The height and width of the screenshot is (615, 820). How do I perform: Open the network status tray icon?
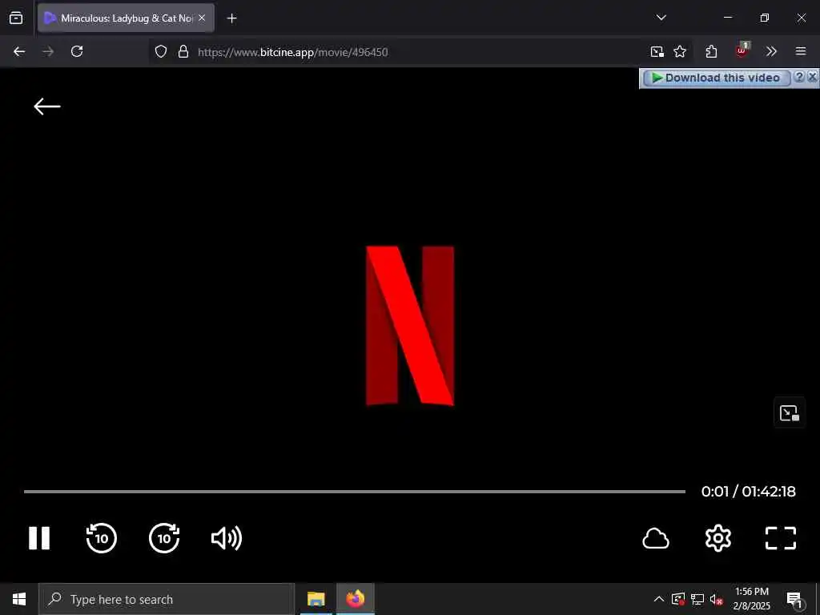click(697, 599)
